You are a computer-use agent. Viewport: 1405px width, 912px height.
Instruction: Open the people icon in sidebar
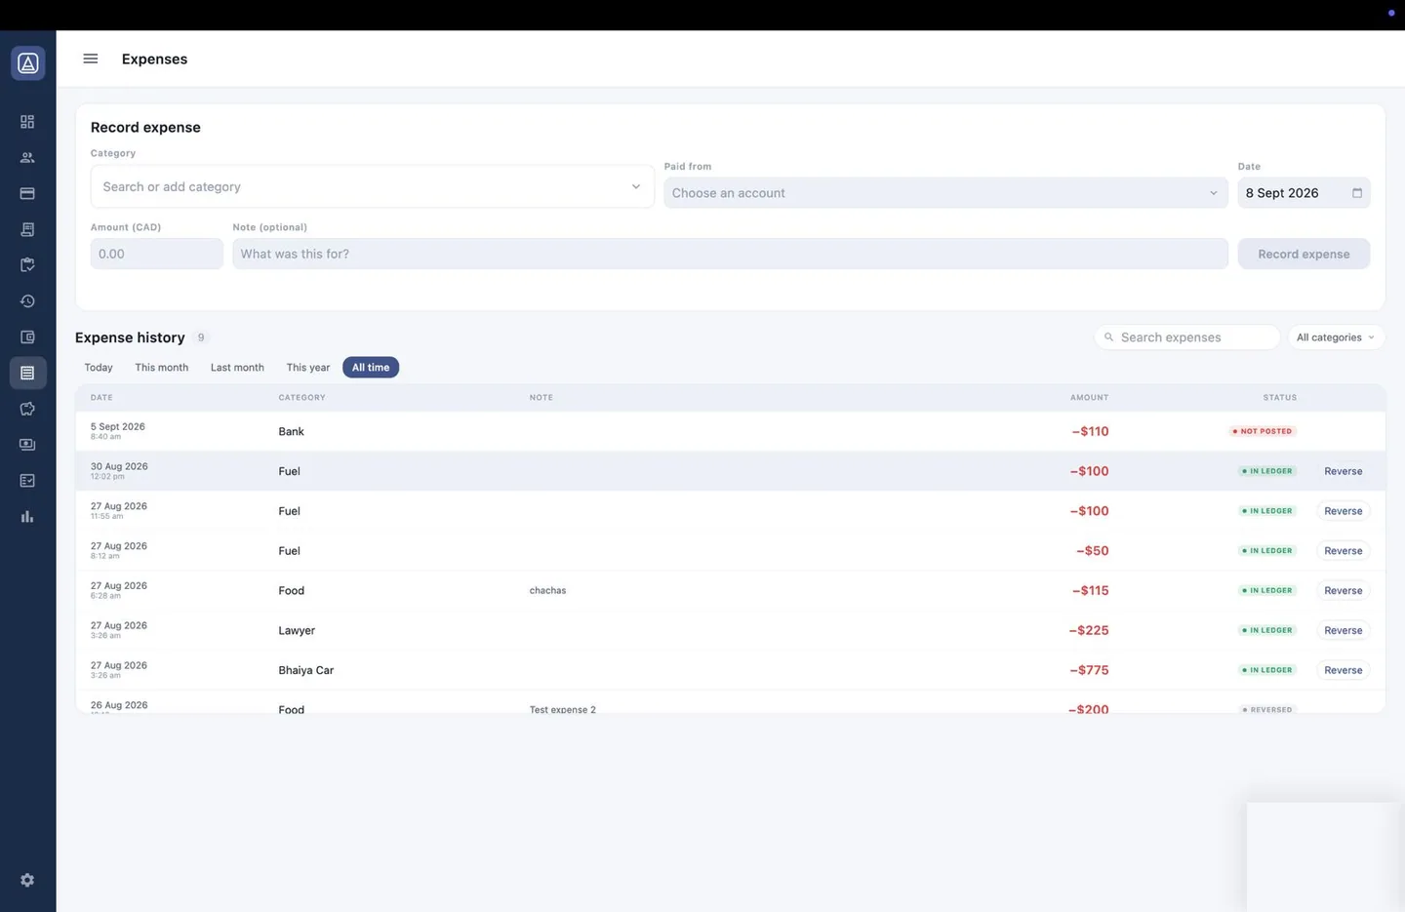[x=27, y=158]
